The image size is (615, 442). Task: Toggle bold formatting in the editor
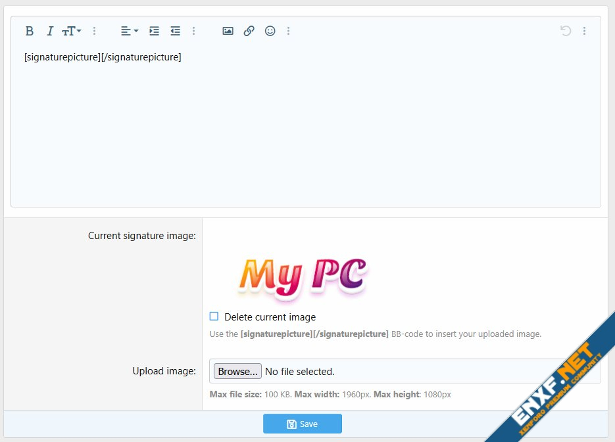29,31
